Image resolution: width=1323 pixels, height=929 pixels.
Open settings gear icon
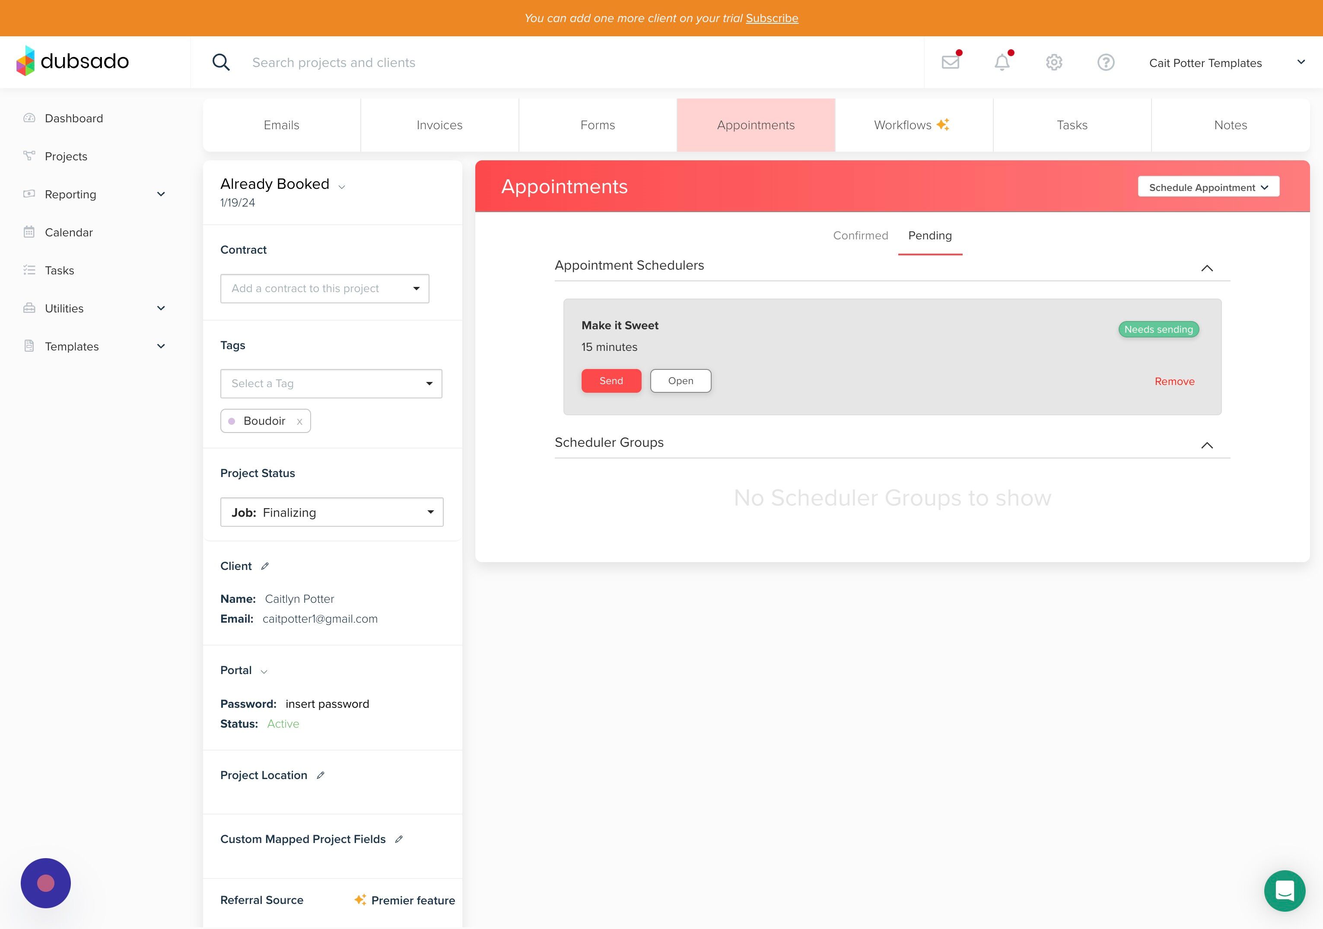pos(1054,62)
